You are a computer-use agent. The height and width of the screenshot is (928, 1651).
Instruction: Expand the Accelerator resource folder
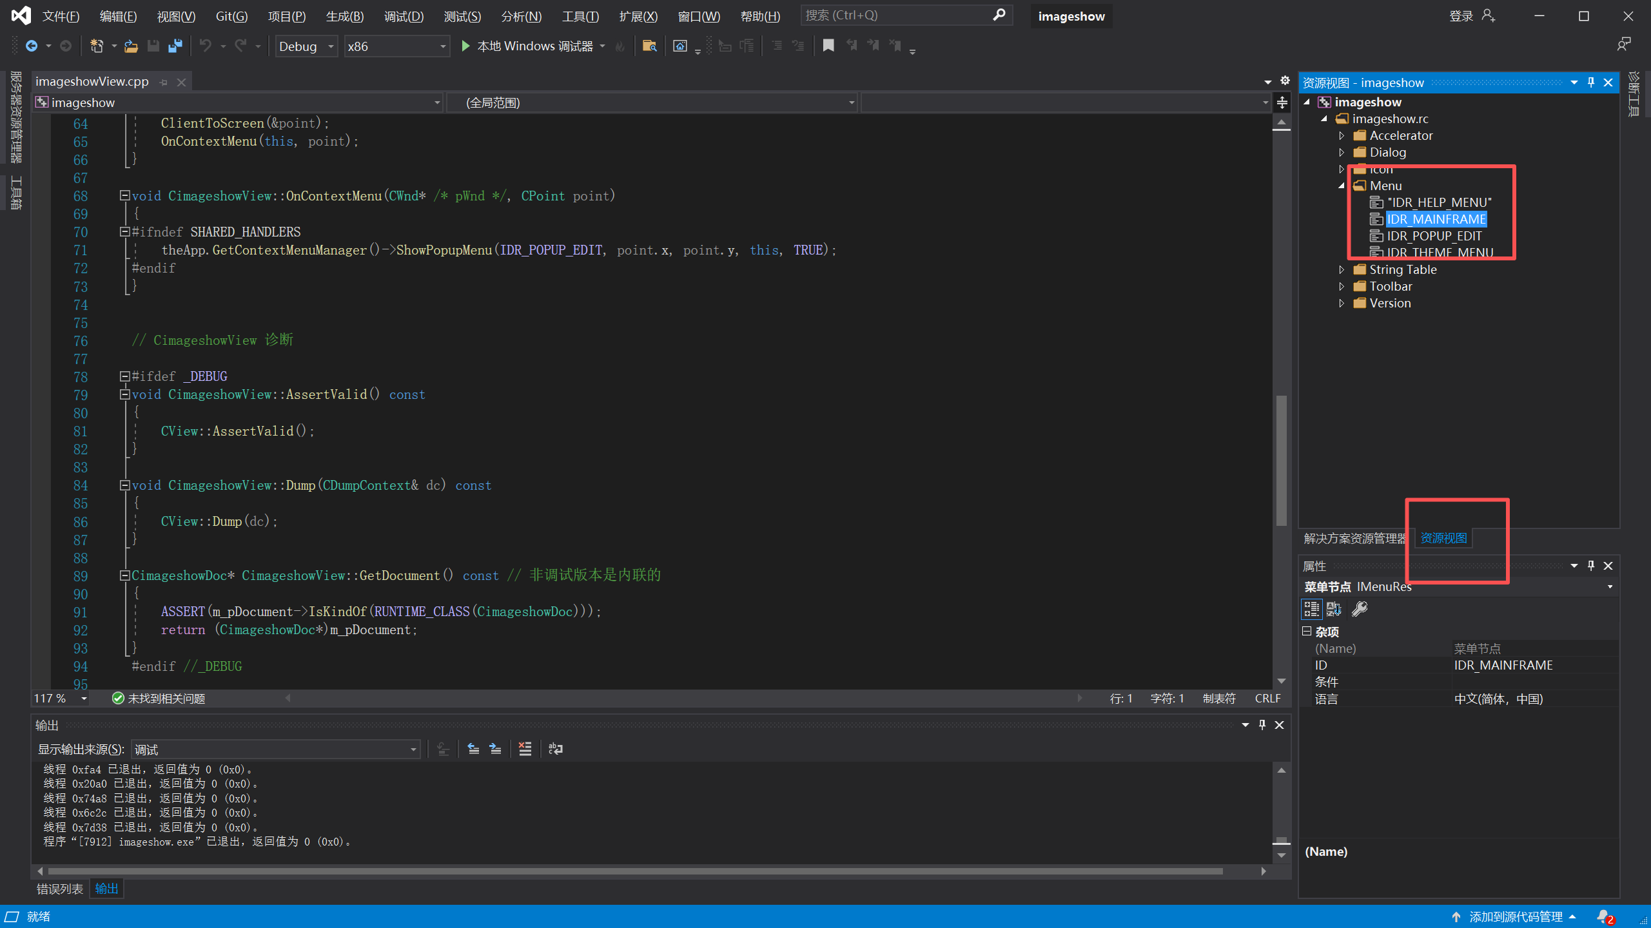click(1342, 135)
